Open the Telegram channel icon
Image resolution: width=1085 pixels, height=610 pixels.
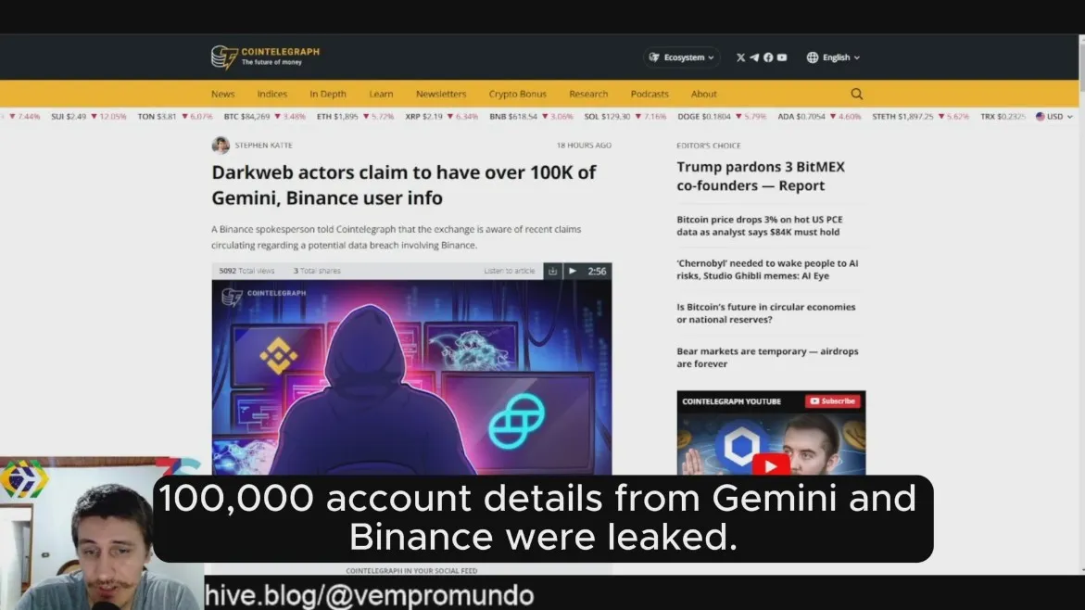point(754,57)
